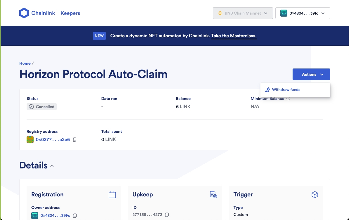Go to the Home breadcrumb link
Screen dimensions: 349x220
click(25, 63)
